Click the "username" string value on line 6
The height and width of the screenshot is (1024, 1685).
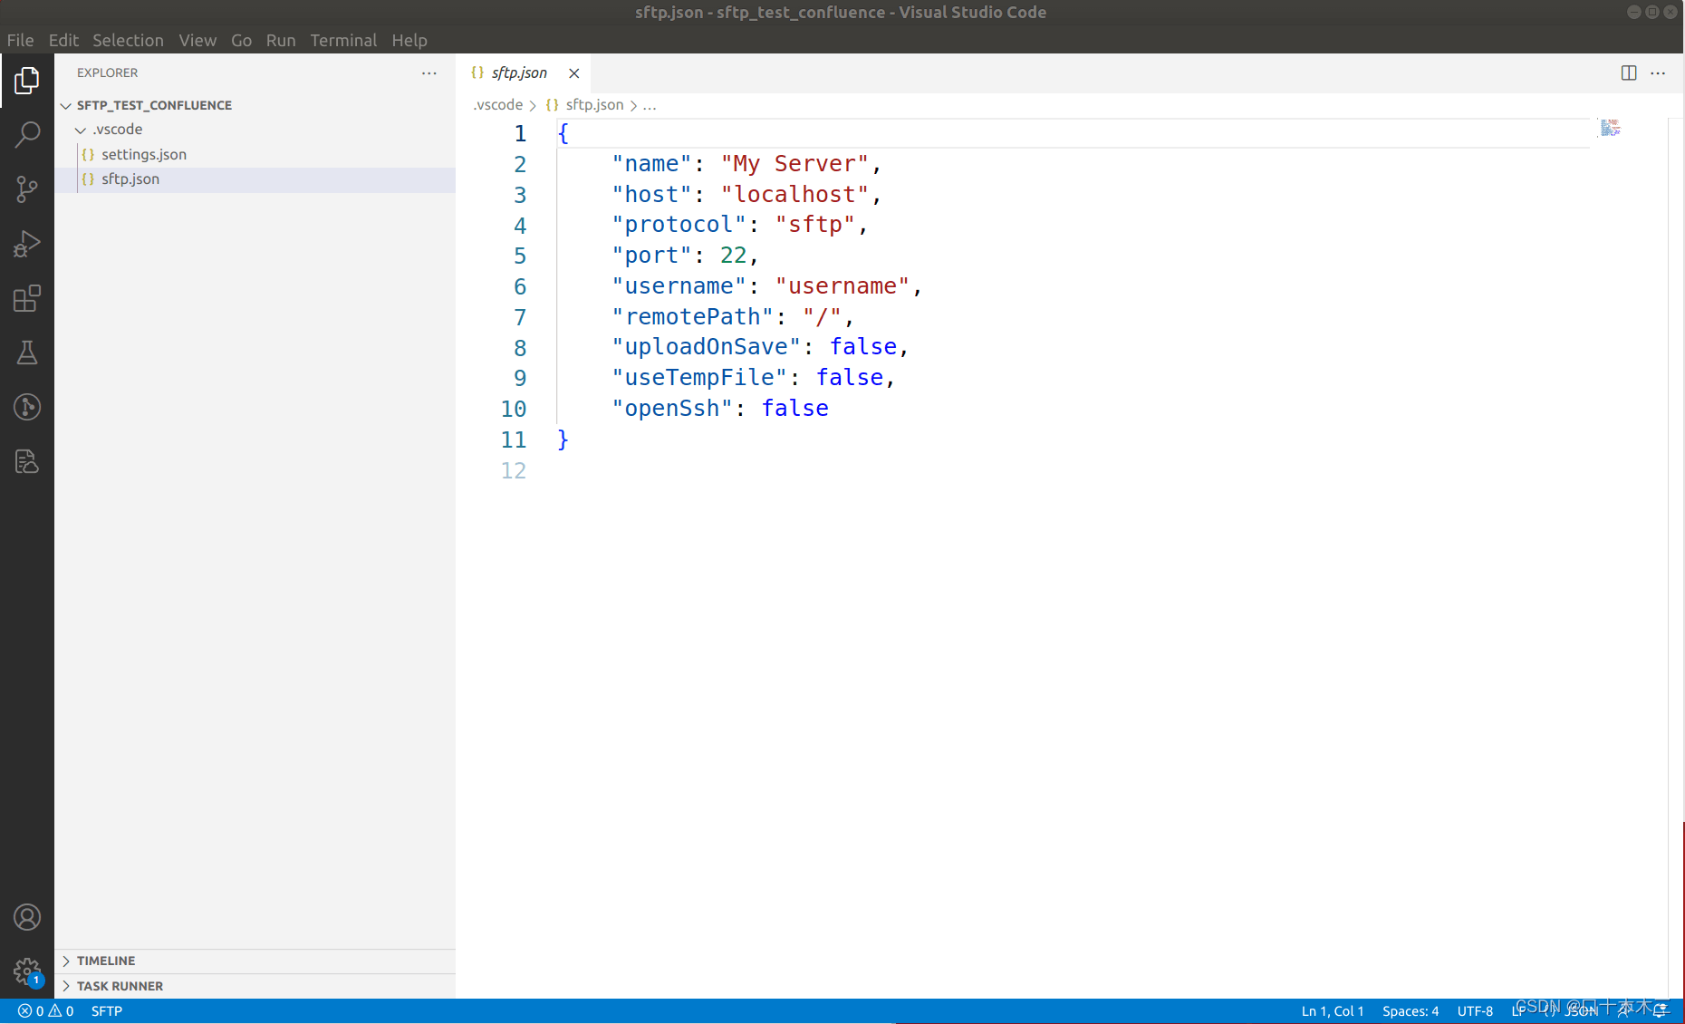[x=842, y=286]
